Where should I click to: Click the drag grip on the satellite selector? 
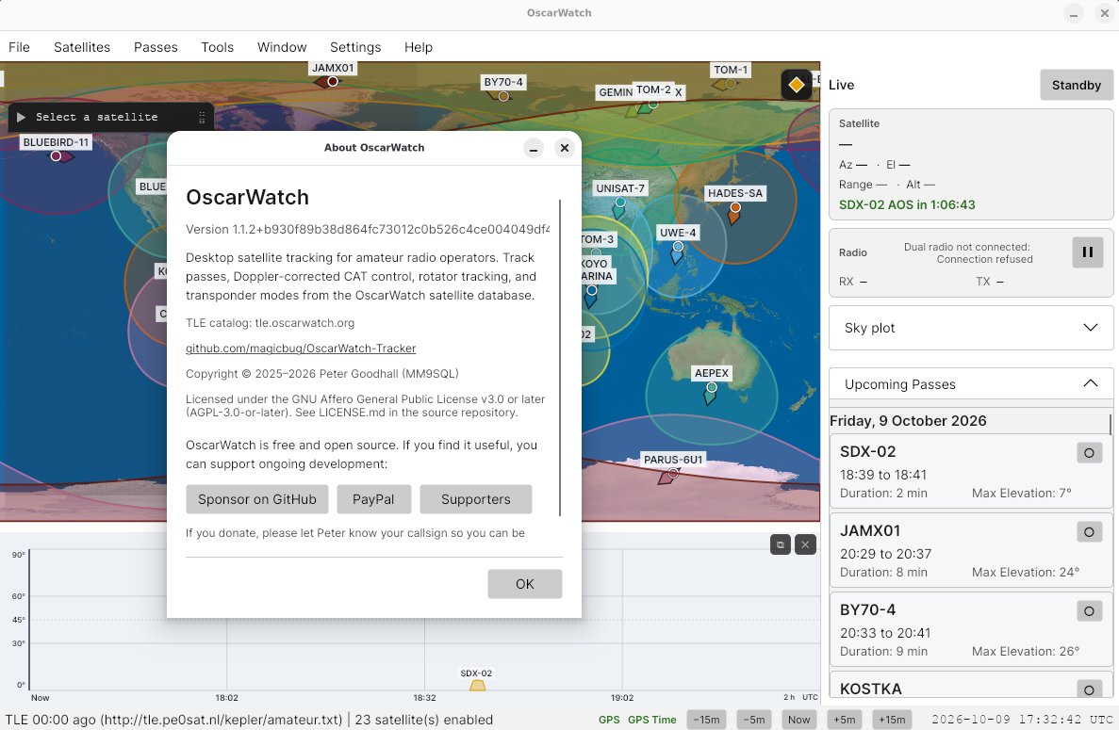(202, 117)
